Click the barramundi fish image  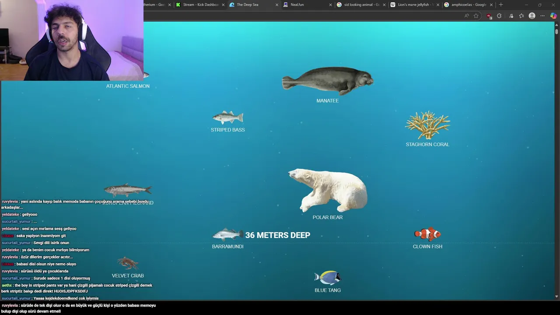click(227, 234)
